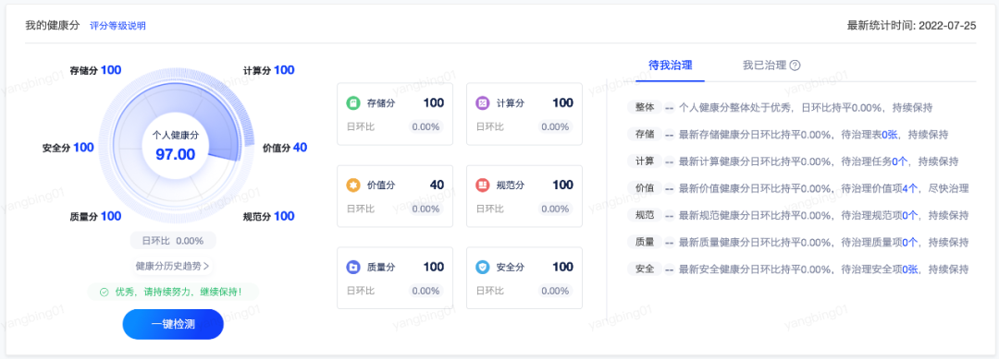Click the blue 质量分 folder icon
Image resolution: width=999 pixels, height=359 pixels.
(353, 268)
